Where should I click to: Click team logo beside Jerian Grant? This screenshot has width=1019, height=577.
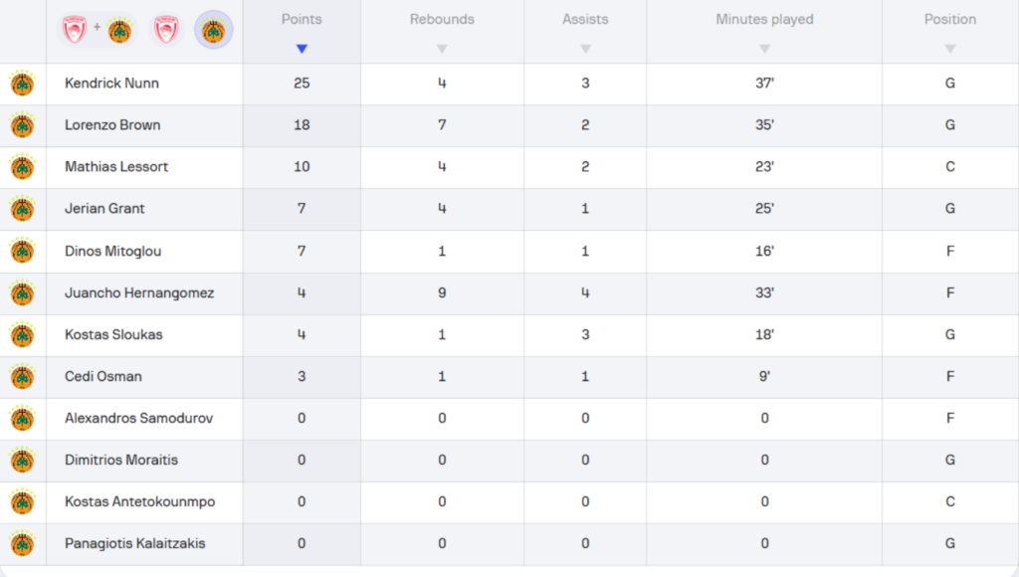(x=22, y=209)
